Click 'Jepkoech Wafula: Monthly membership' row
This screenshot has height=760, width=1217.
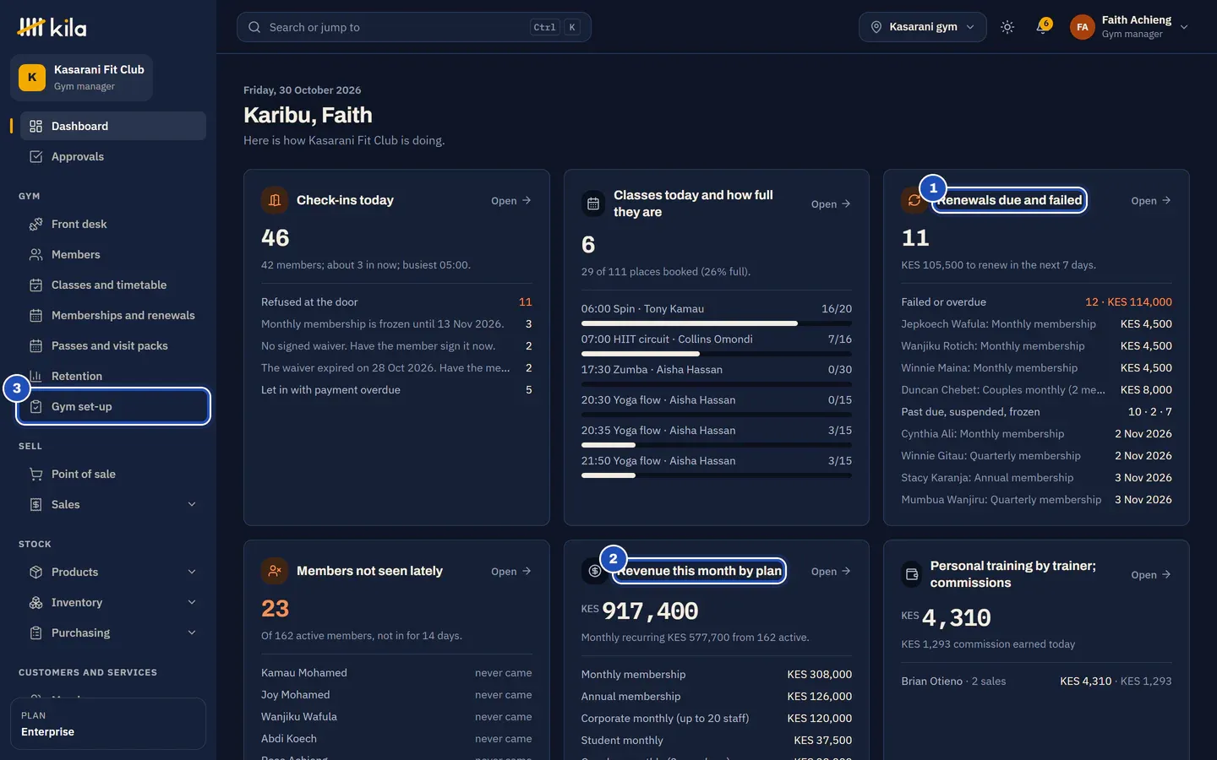[x=1036, y=323]
